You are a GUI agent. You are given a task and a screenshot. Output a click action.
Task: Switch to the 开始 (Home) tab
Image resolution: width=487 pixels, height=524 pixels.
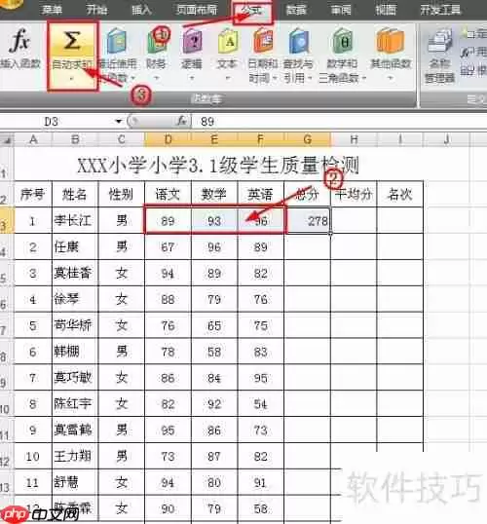pos(96,10)
